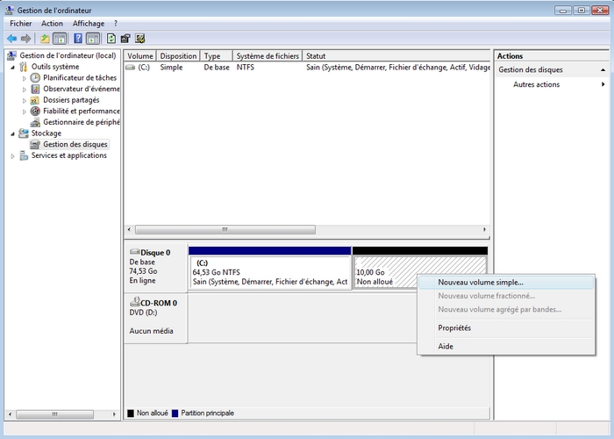Open the Affichage menu
Viewport: 614px width, 439px height.
click(x=89, y=23)
